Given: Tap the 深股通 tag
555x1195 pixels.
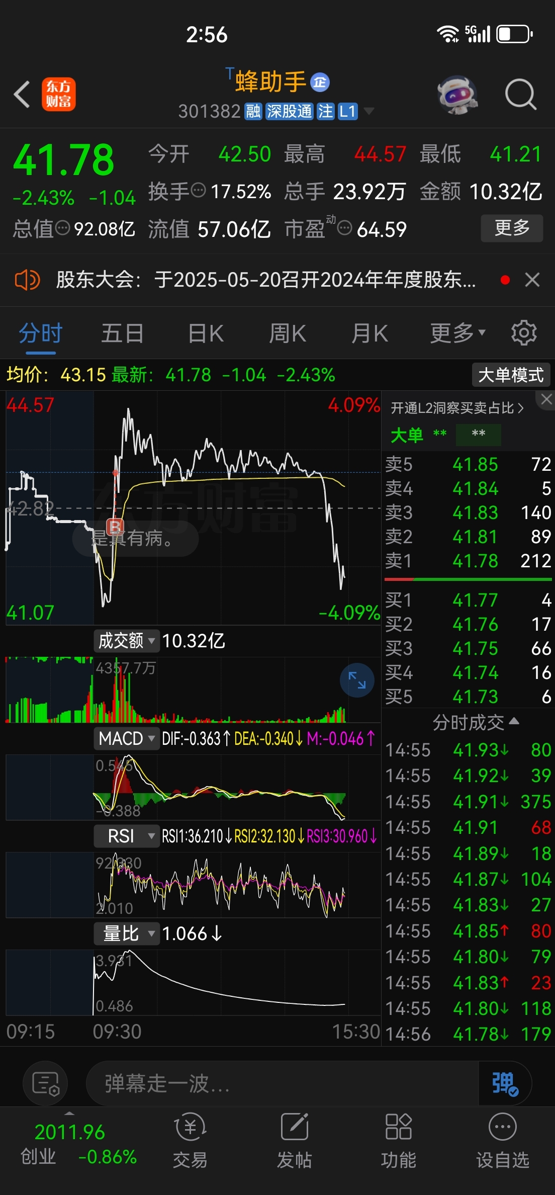Looking at the screenshot, I should tap(289, 111).
